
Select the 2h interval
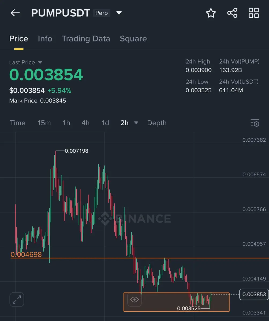coord(125,123)
